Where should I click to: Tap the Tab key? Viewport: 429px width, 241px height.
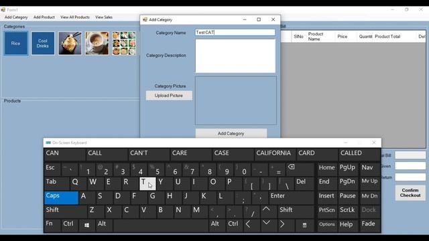[x=56, y=183]
